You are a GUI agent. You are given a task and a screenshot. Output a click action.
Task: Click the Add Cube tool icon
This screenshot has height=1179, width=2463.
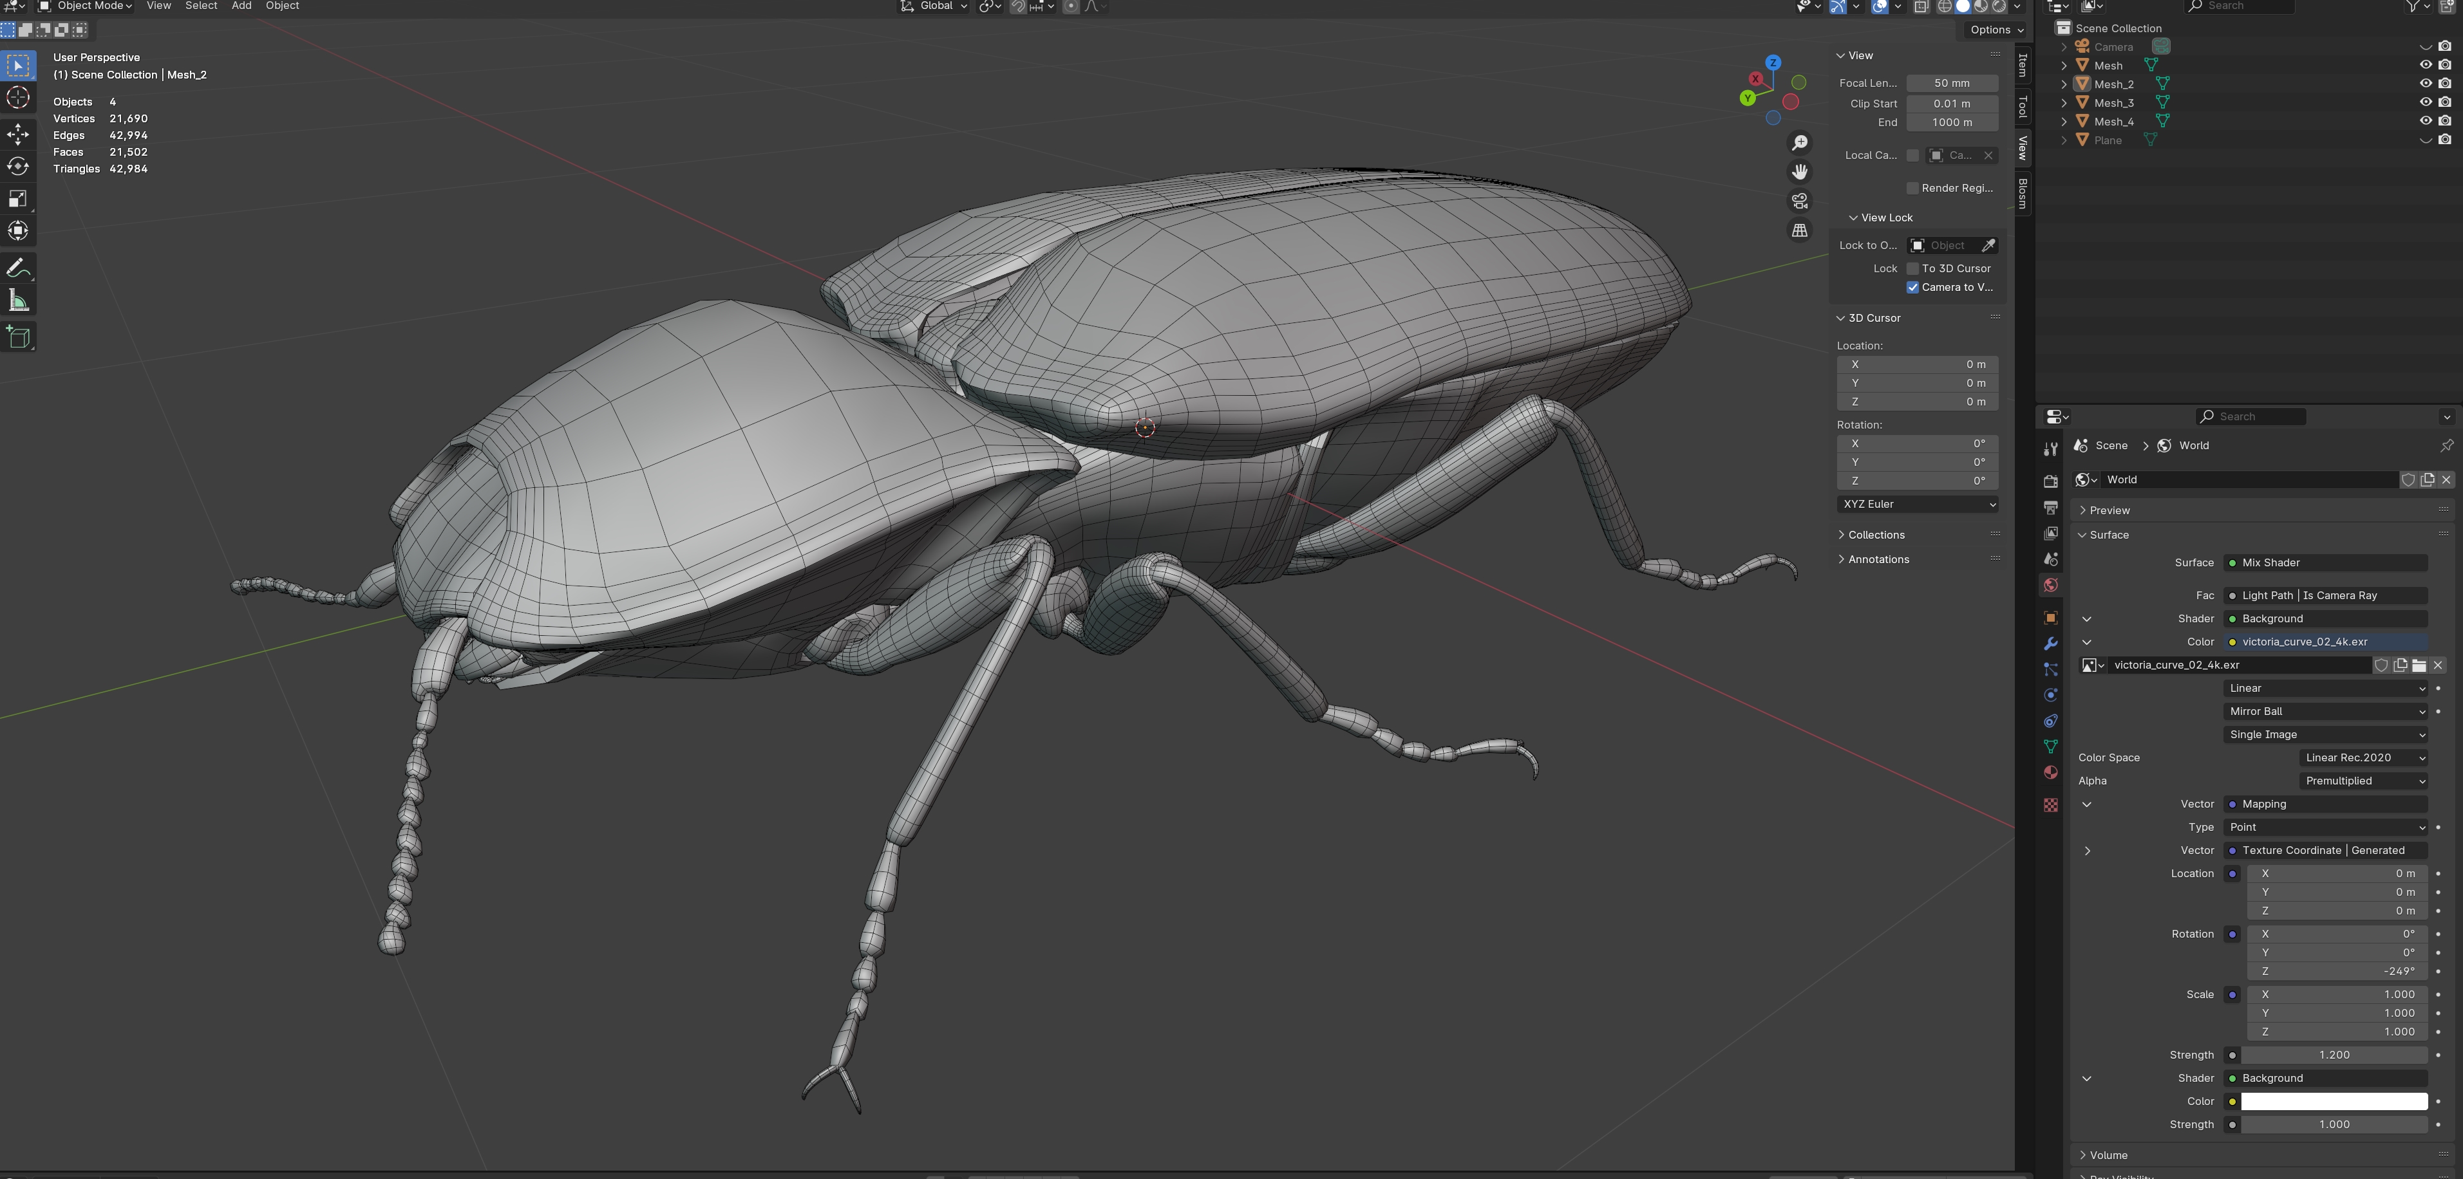click(x=18, y=337)
